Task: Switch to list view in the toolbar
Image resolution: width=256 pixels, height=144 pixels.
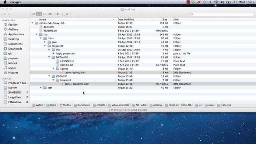Action: click(x=39, y=14)
